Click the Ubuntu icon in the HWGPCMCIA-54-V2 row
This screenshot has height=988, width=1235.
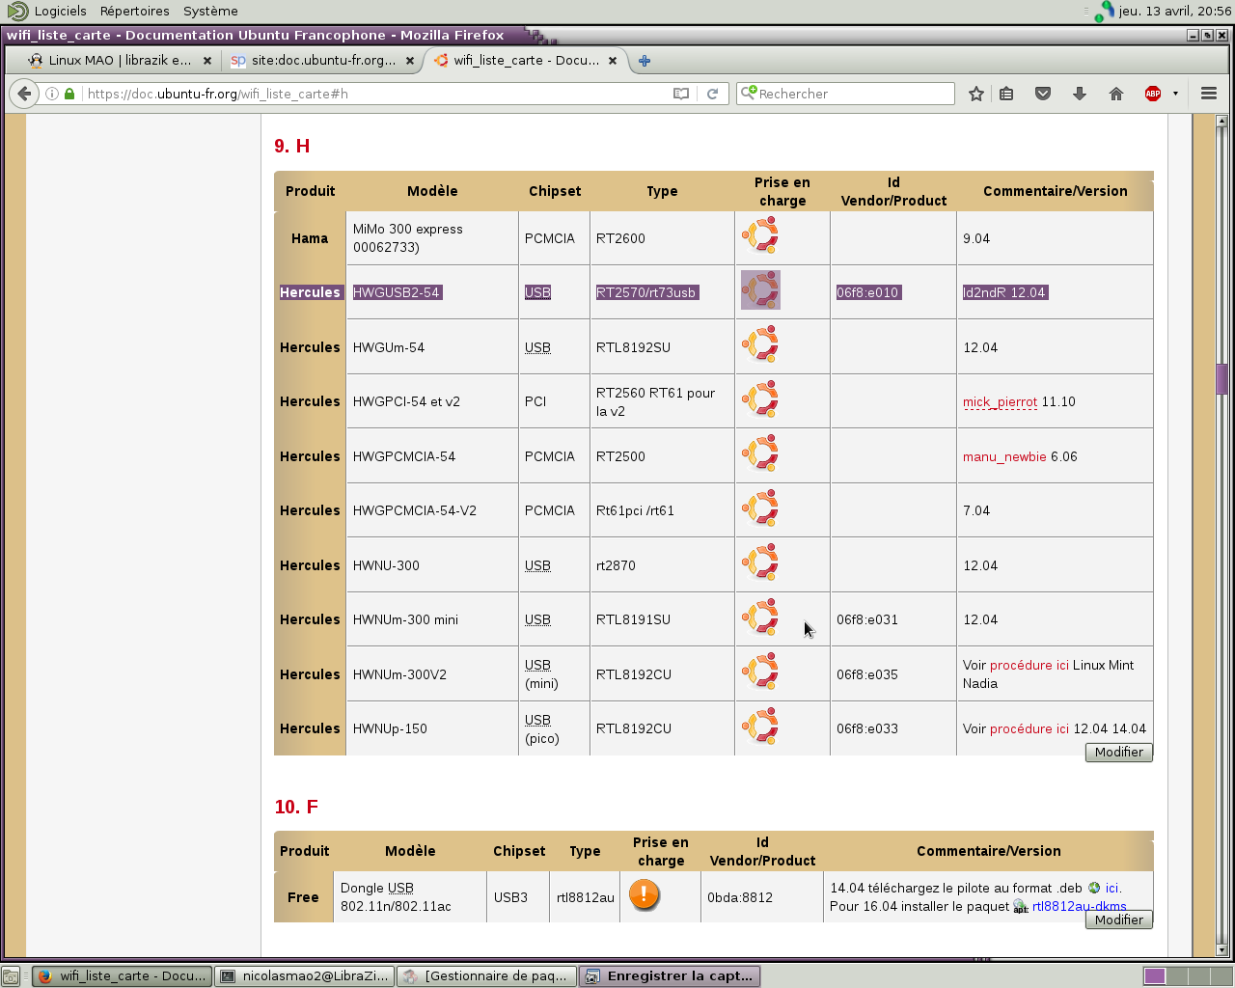tap(760, 508)
